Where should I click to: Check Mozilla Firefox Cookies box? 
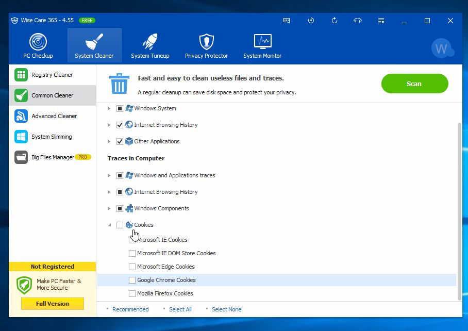132,293
